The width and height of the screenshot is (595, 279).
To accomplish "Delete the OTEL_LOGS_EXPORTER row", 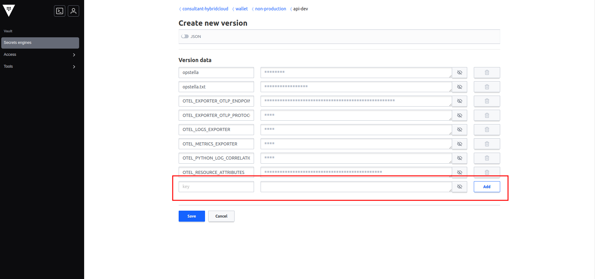I will point(487,129).
